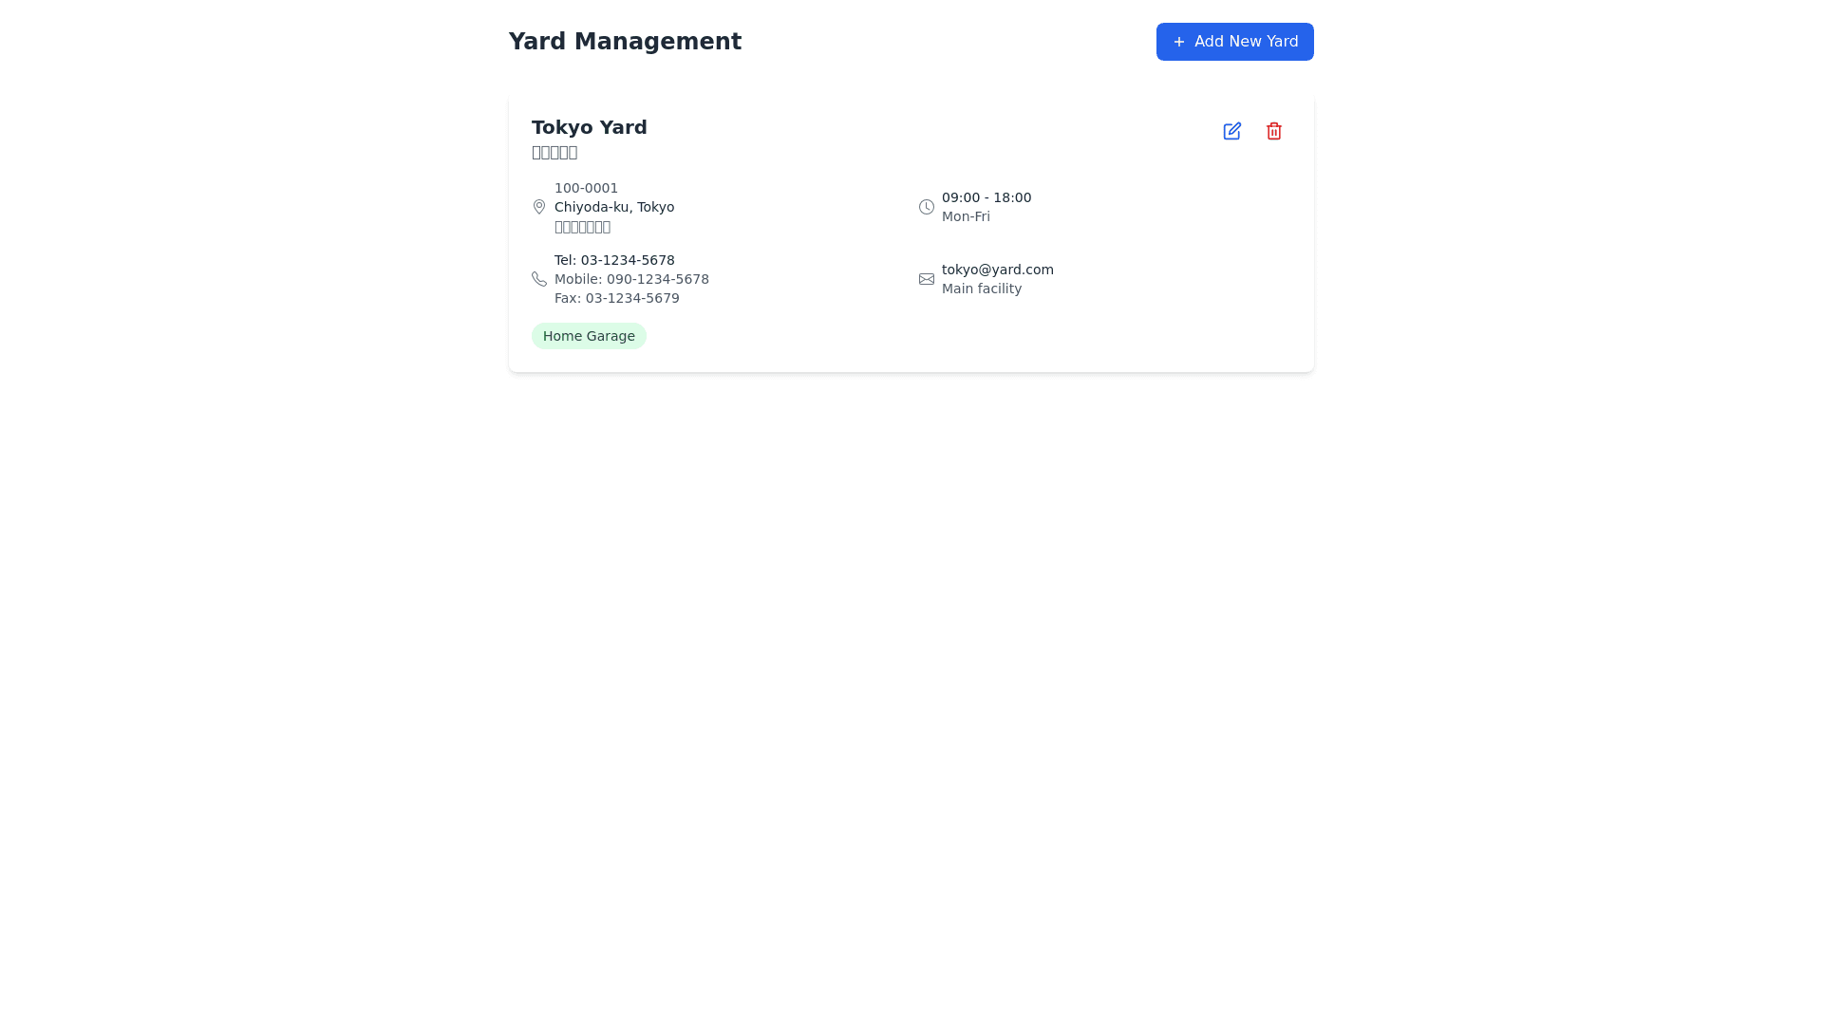The image size is (1823, 1025).
Task: Click the 100-0001 postal code
Action: [x=586, y=188]
